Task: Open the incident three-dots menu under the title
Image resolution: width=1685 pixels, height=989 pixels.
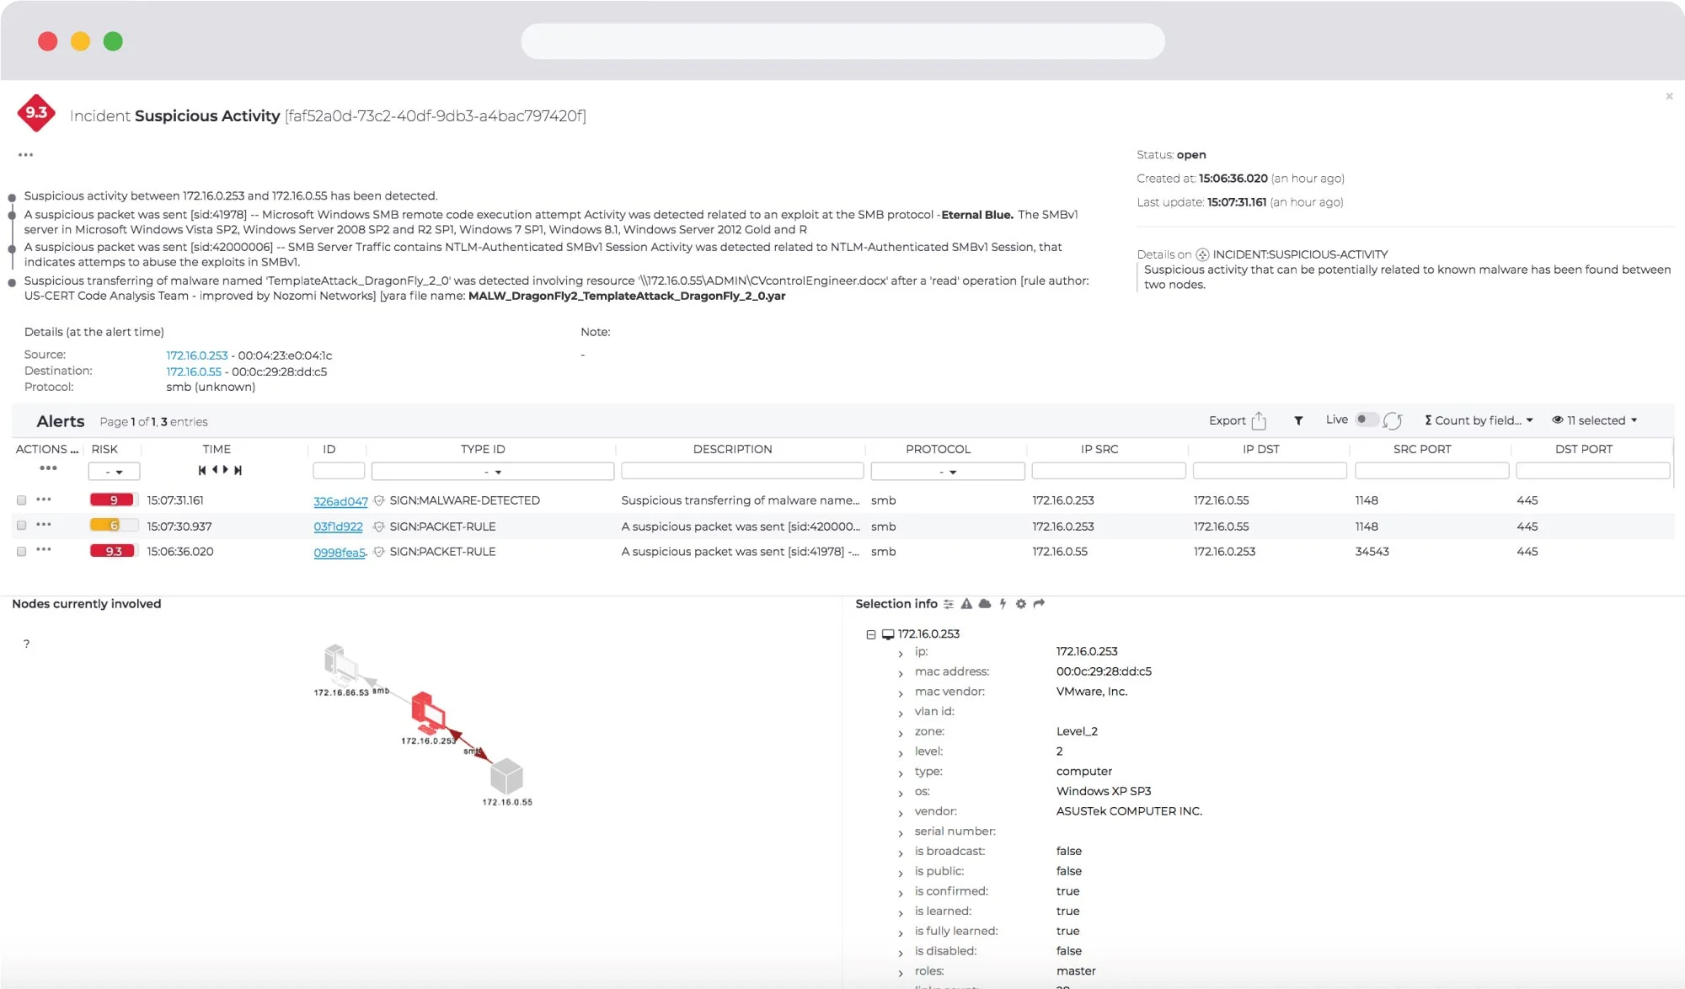Action: click(26, 155)
